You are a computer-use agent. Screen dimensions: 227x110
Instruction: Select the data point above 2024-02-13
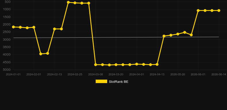tap(54, 29)
